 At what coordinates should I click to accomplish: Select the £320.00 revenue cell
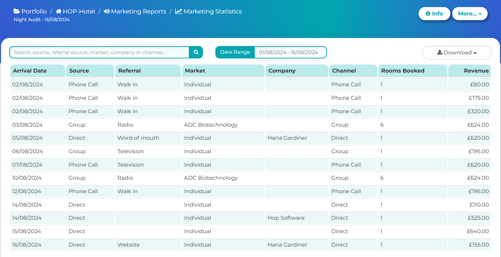469,111
